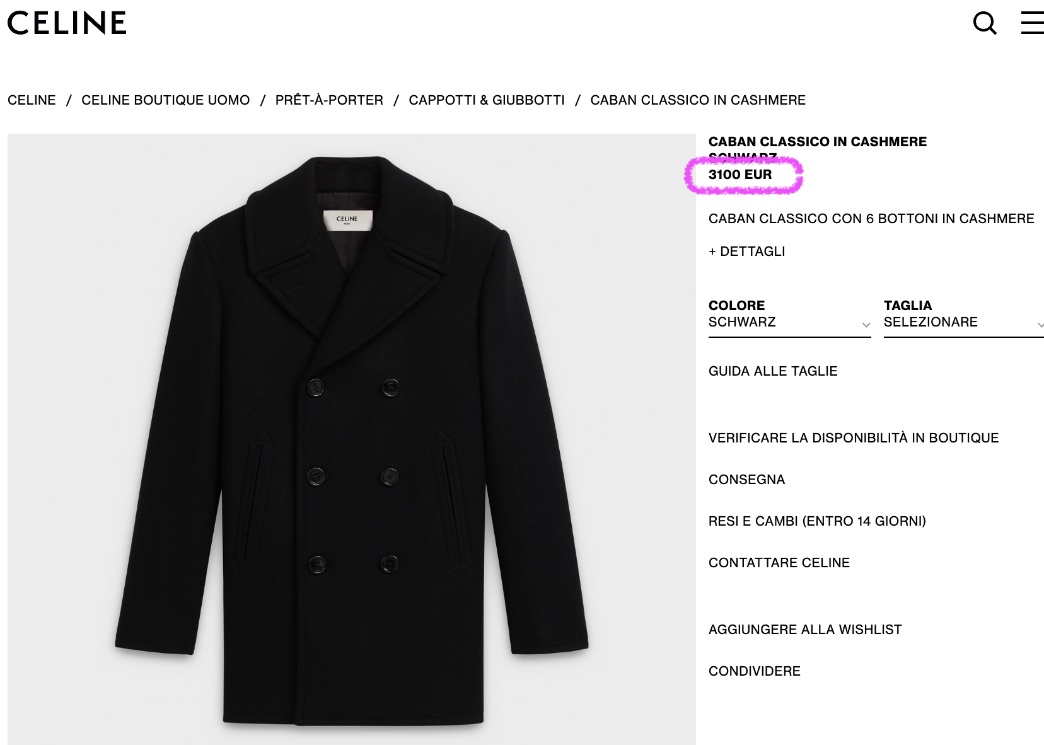Open the search magnifier icon
The width and height of the screenshot is (1044, 745).
tap(984, 23)
